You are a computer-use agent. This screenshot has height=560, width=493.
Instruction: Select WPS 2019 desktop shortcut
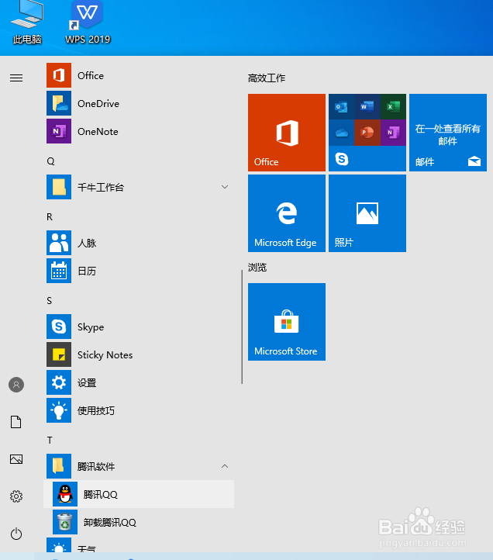coord(88,22)
